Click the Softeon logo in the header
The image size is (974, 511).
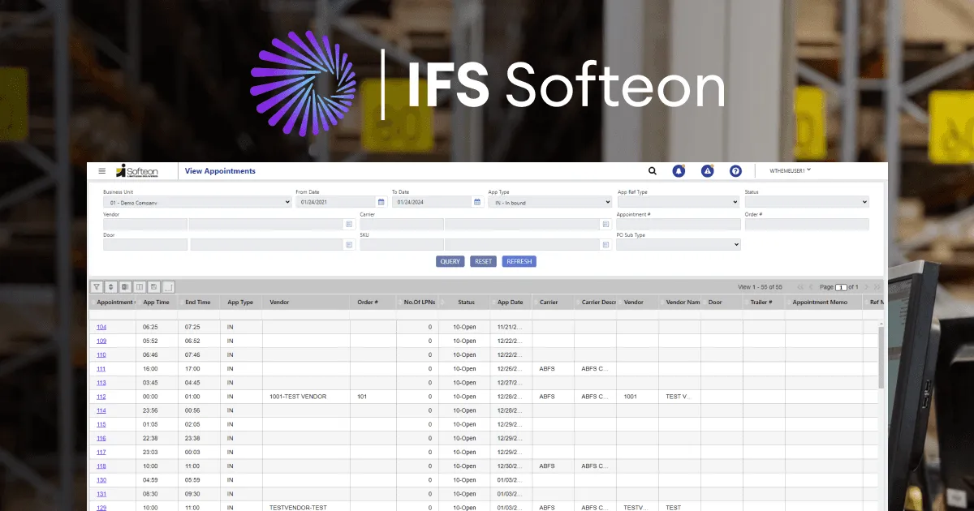[136, 170]
